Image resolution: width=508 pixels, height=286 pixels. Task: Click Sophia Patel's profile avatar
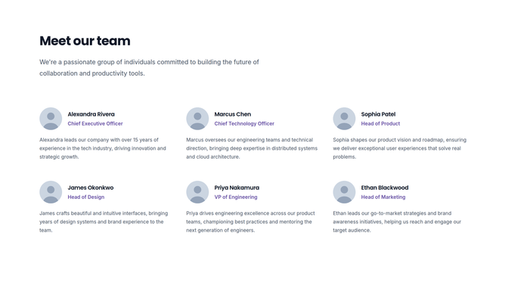345,119
